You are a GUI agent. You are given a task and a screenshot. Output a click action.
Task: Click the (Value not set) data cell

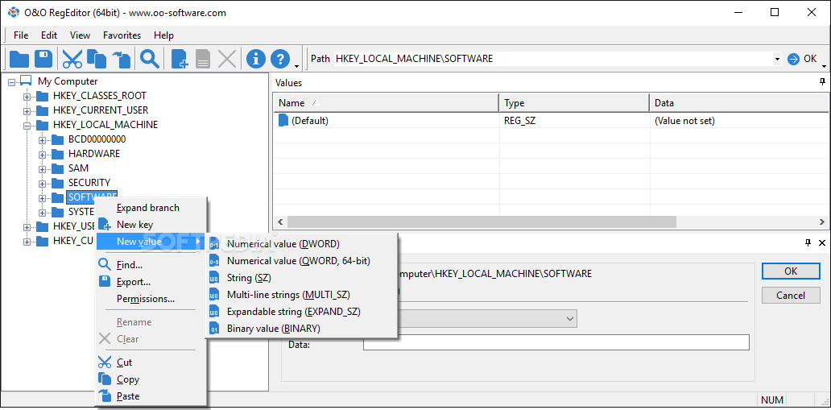[684, 121]
